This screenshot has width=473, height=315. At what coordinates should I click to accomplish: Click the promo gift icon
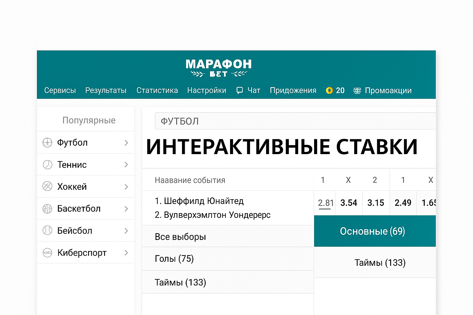click(357, 90)
